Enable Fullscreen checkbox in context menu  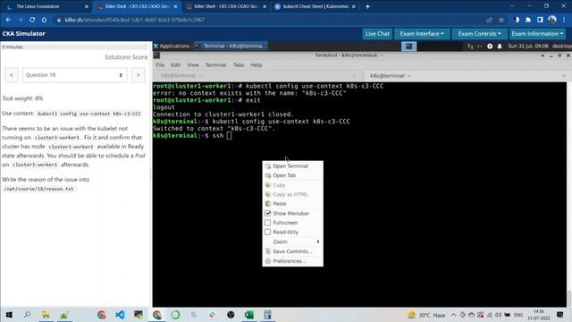click(268, 223)
